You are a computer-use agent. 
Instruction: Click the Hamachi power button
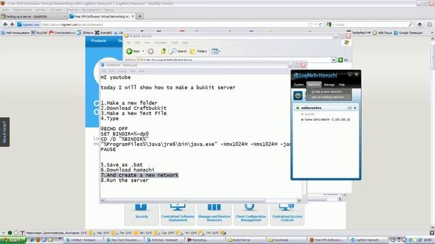298,96
